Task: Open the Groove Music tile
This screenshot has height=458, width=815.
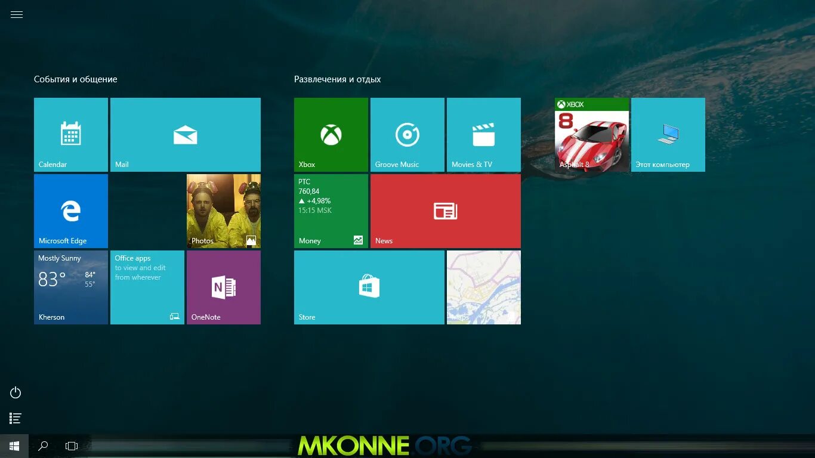Action: [407, 135]
